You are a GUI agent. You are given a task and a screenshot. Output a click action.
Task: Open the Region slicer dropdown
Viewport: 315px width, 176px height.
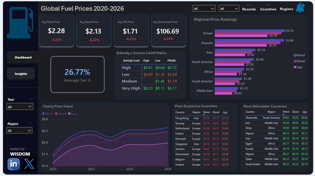(20, 130)
